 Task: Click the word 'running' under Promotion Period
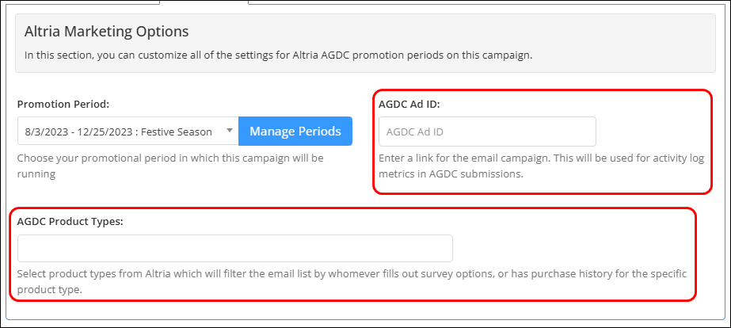[x=36, y=175]
